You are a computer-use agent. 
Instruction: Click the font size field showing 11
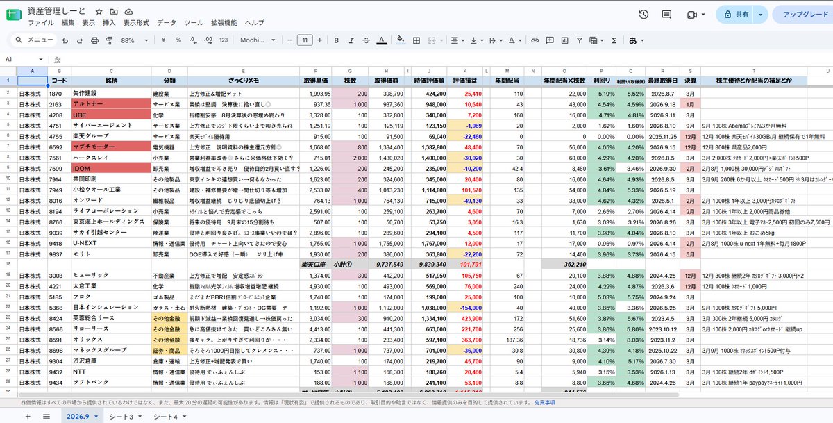305,40
